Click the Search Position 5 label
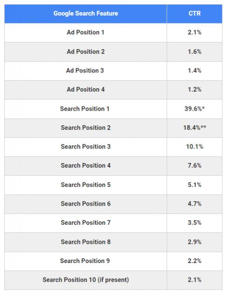225x292 pixels. [x=85, y=185]
